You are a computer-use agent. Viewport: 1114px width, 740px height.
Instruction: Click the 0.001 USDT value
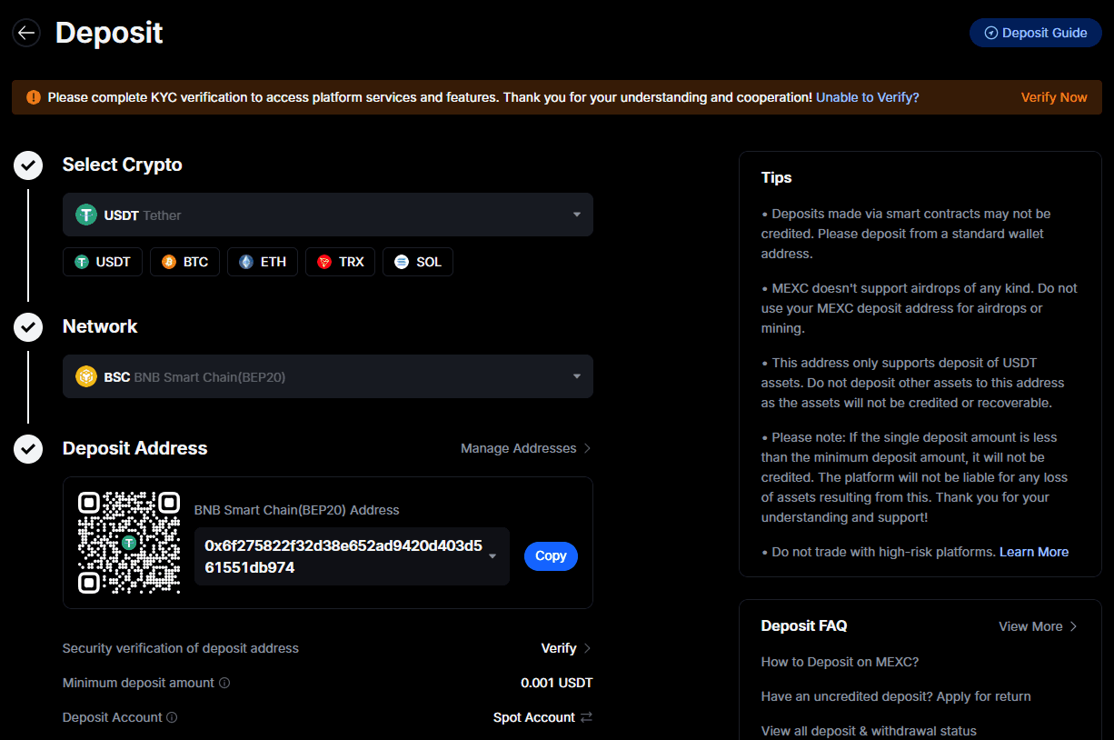click(x=557, y=683)
